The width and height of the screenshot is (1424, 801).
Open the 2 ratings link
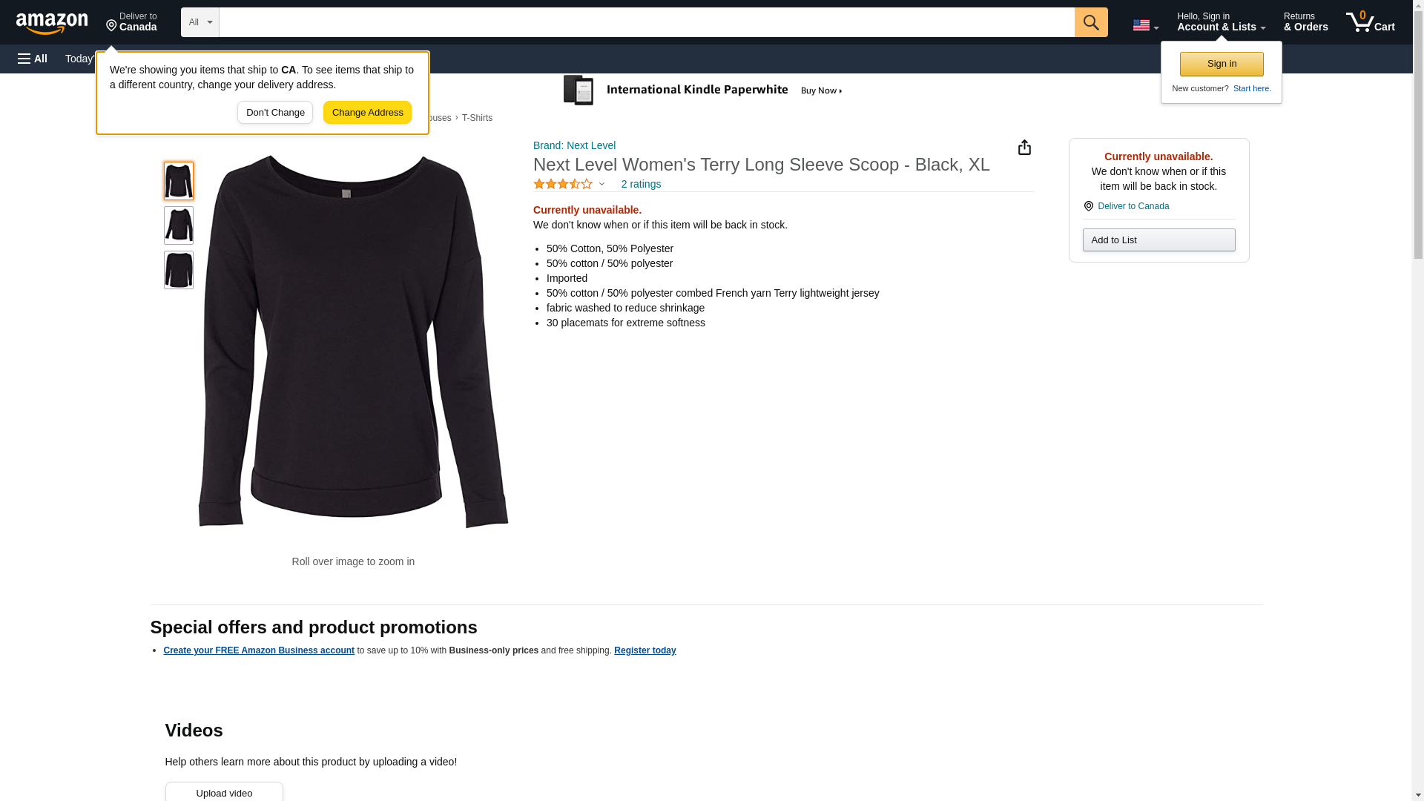click(641, 184)
